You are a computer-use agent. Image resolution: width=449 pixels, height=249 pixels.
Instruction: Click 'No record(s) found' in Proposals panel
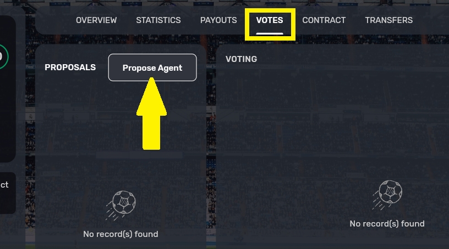pos(121,234)
